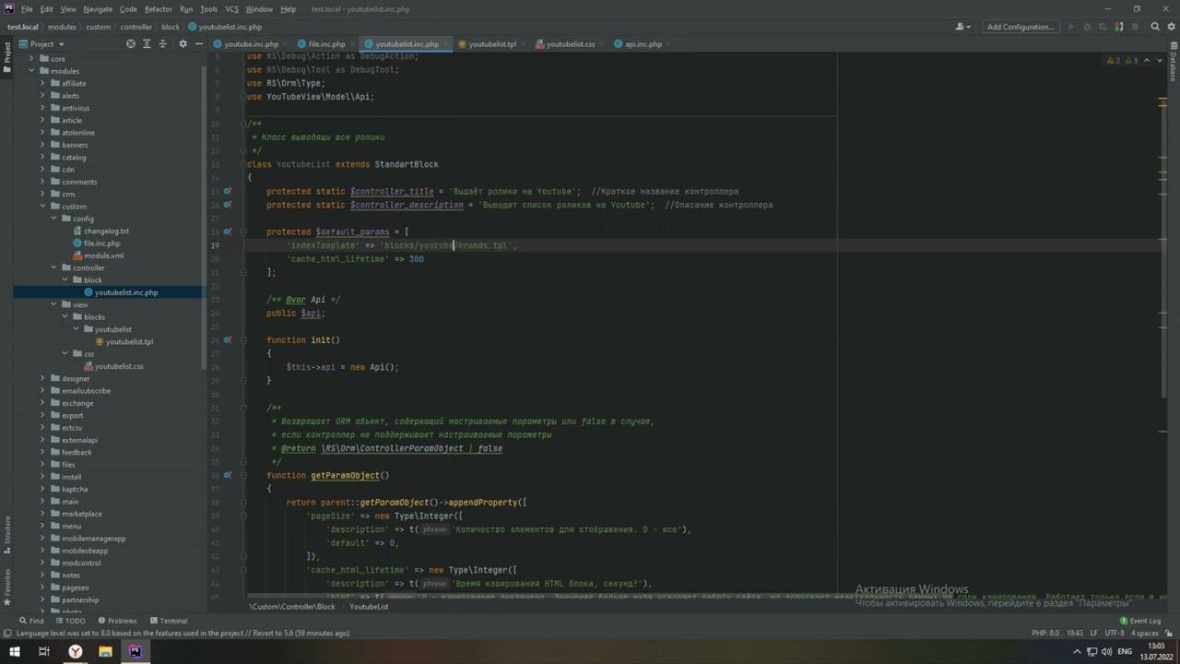Image resolution: width=1180 pixels, height=664 pixels.
Task: Click the locate/select opened file target icon
Action: (131, 44)
